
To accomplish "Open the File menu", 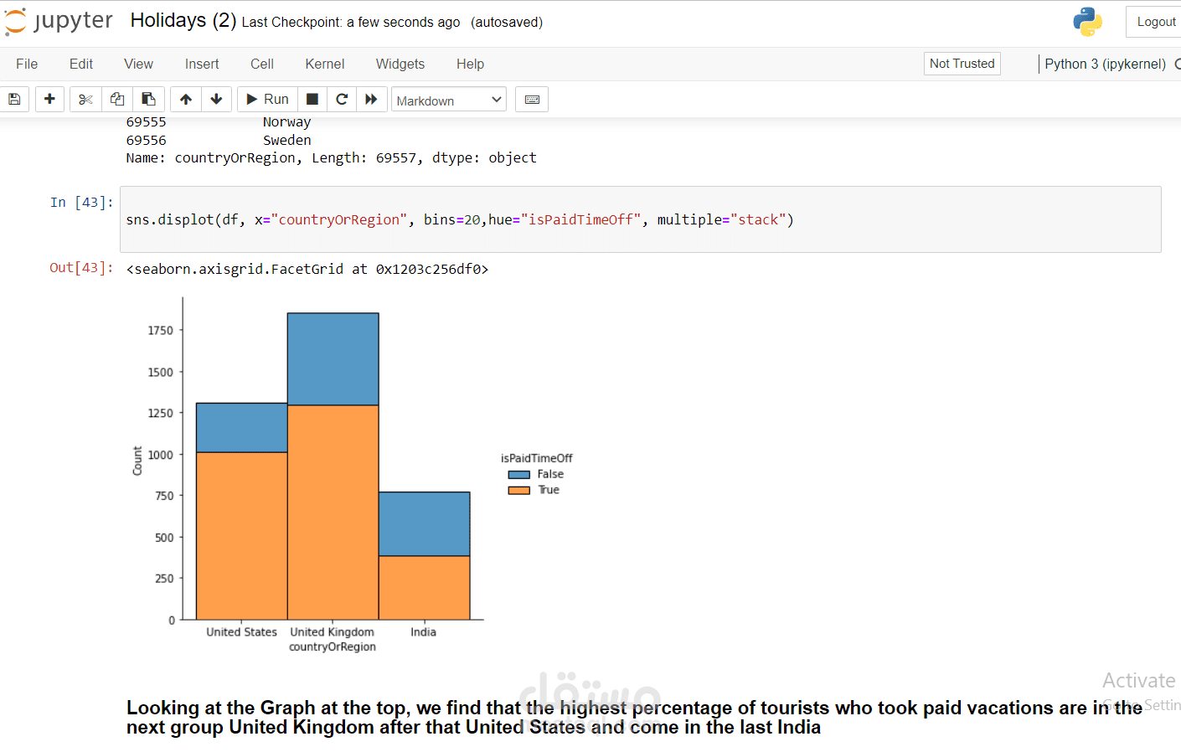I will click(27, 64).
